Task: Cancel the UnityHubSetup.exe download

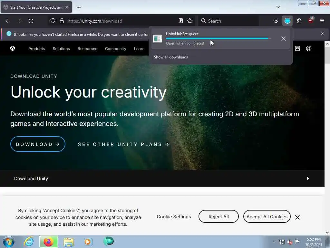Action: coord(284,39)
